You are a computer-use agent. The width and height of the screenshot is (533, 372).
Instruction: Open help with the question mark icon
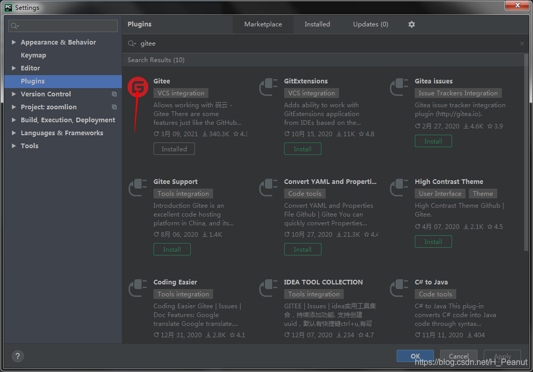pos(18,356)
